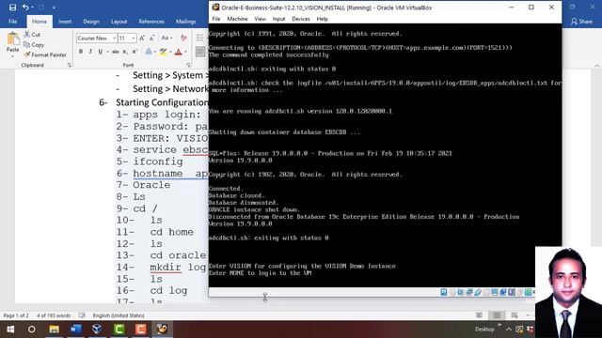Click VirtualBox hard disk activity indicator
The height and width of the screenshot is (338, 602).
pos(443,292)
